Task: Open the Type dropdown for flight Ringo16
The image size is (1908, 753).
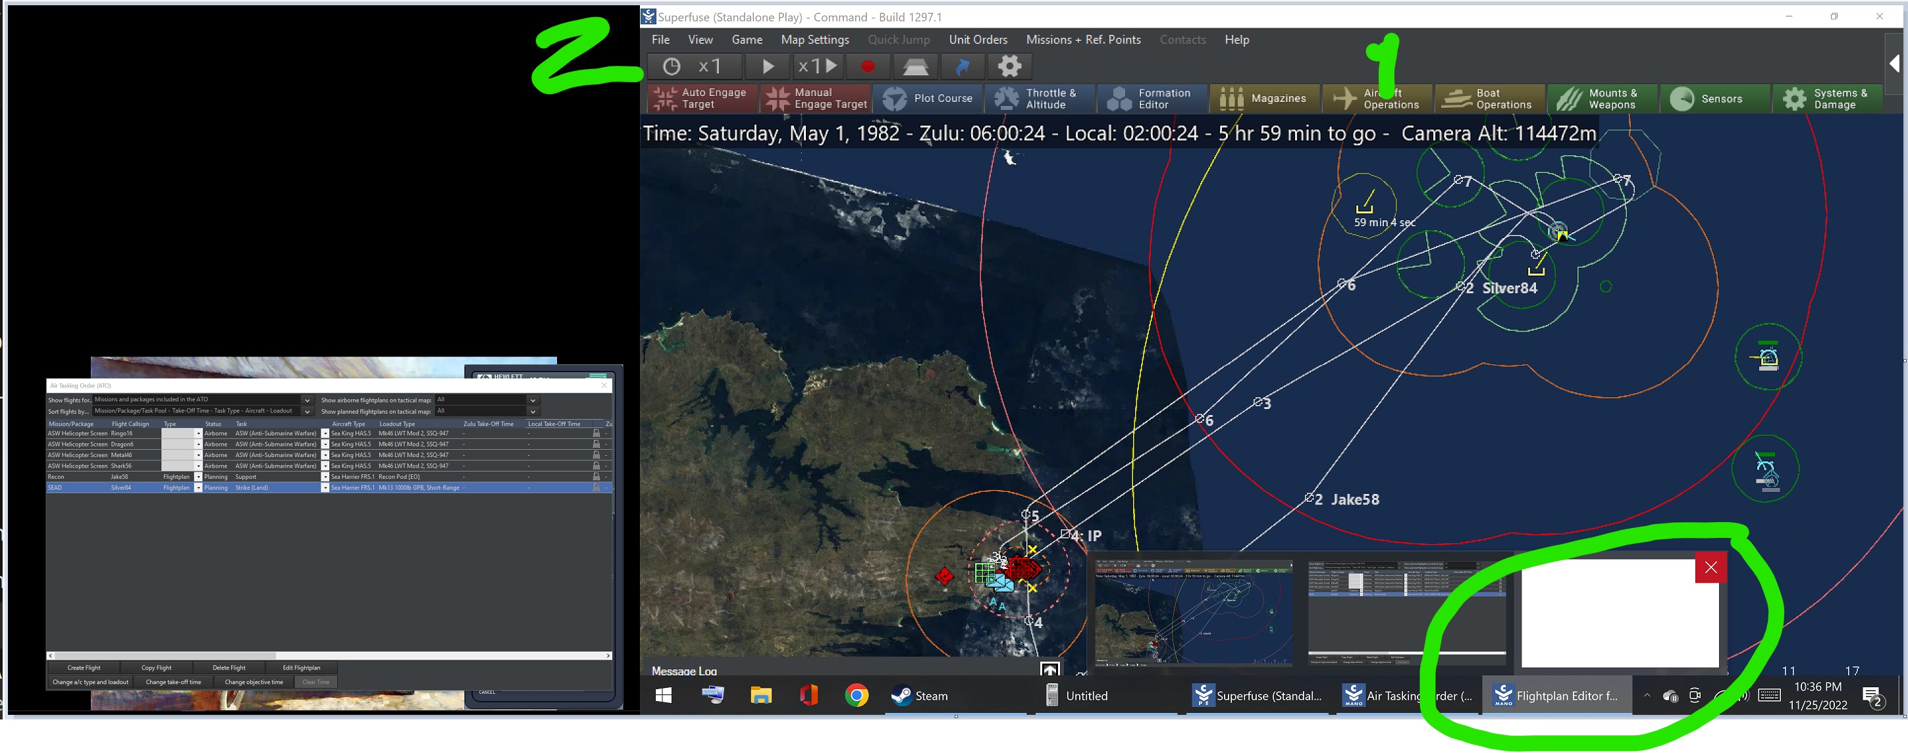Action: click(198, 433)
